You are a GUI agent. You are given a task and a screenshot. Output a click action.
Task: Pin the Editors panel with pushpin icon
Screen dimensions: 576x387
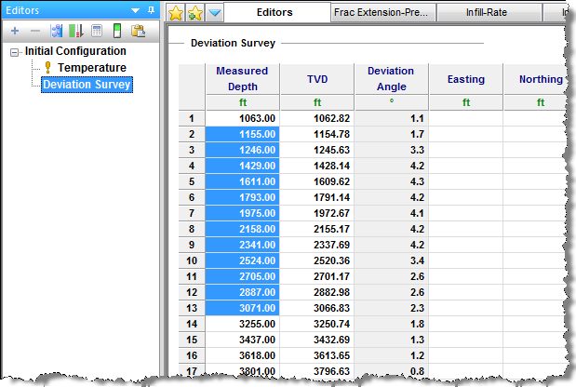click(152, 10)
